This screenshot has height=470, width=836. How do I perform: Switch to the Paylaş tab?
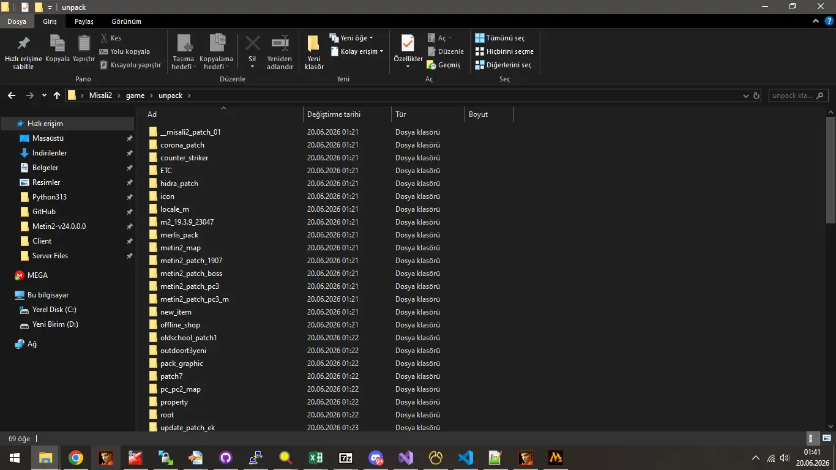pyautogui.click(x=84, y=21)
